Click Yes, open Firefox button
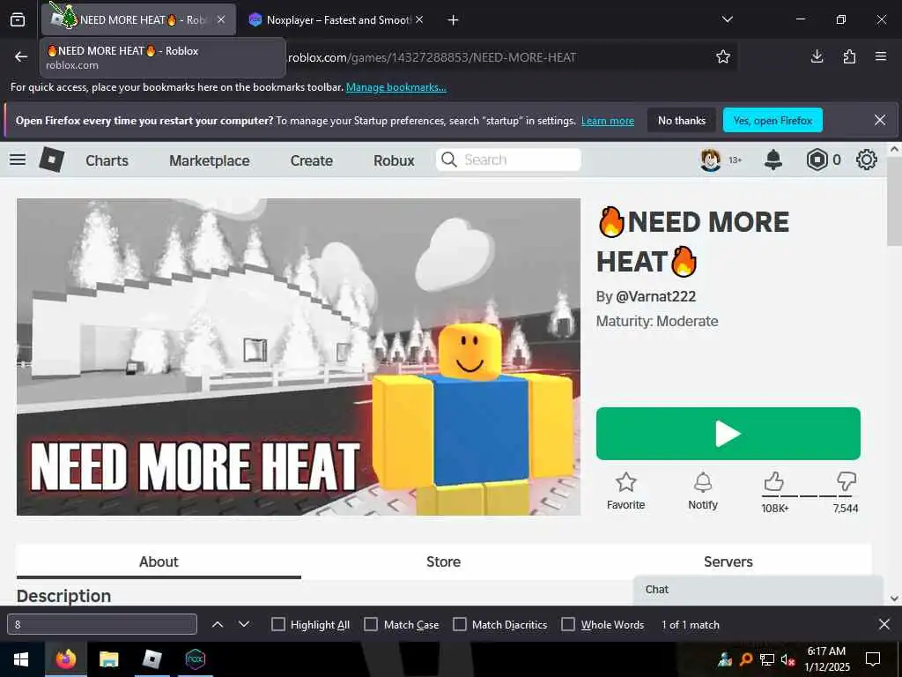 773,120
